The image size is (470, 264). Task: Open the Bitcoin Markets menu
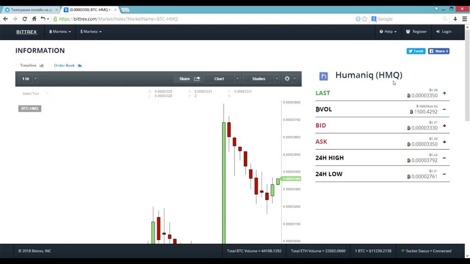[60, 32]
